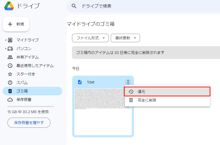Open スター付き (Starred) items
The height and width of the screenshot is (145, 220).
tap(26, 74)
